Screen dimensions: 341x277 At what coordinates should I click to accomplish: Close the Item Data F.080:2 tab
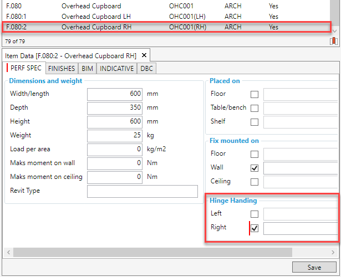click(x=144, y=55)
